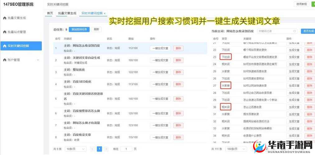Delete the 关键词文章自动生成 task
This screenshot has width=315, height=155.
point(178,60)
